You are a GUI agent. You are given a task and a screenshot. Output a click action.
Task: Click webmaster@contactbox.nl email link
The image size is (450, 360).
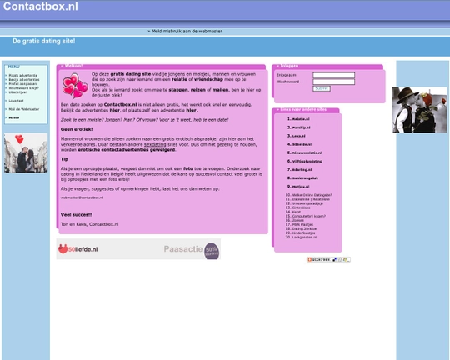[82, 197]
